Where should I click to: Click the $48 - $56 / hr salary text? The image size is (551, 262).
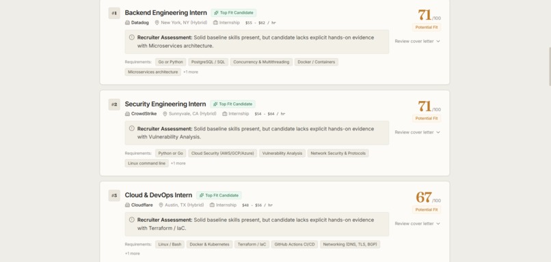pos(257,205)
